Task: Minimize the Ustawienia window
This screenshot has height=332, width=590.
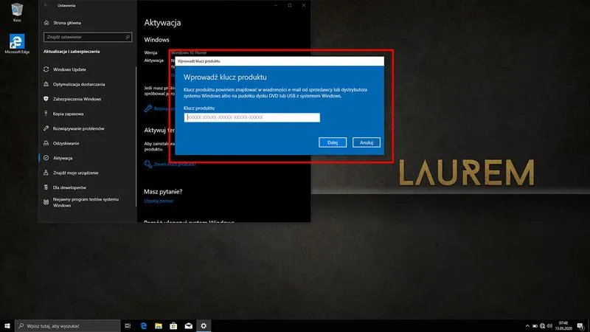Action: click(x=276, y=5)
